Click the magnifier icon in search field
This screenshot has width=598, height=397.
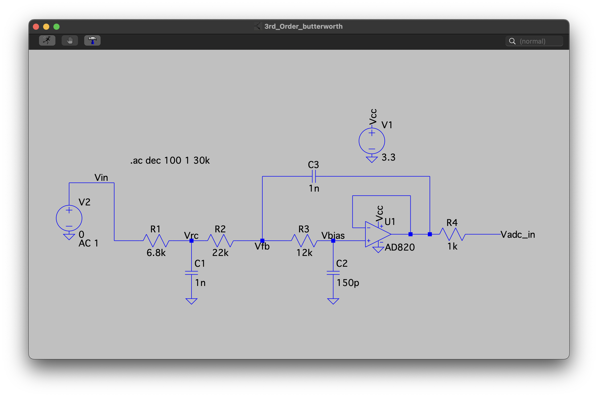pyautogui.click(x=512, y=41)
